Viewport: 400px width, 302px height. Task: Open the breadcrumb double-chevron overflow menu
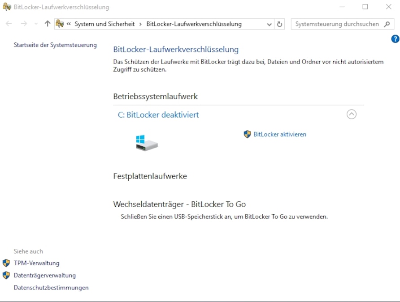(x=69, y=24)
